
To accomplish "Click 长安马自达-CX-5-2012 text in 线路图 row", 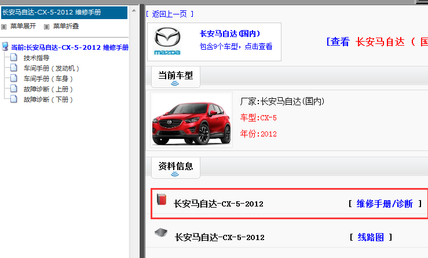I will pyautogui.click(x=220, y=237).
